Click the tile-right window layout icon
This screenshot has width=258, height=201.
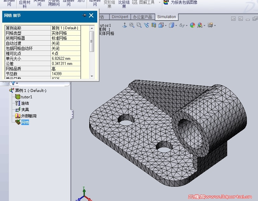[x=241, y=19]
